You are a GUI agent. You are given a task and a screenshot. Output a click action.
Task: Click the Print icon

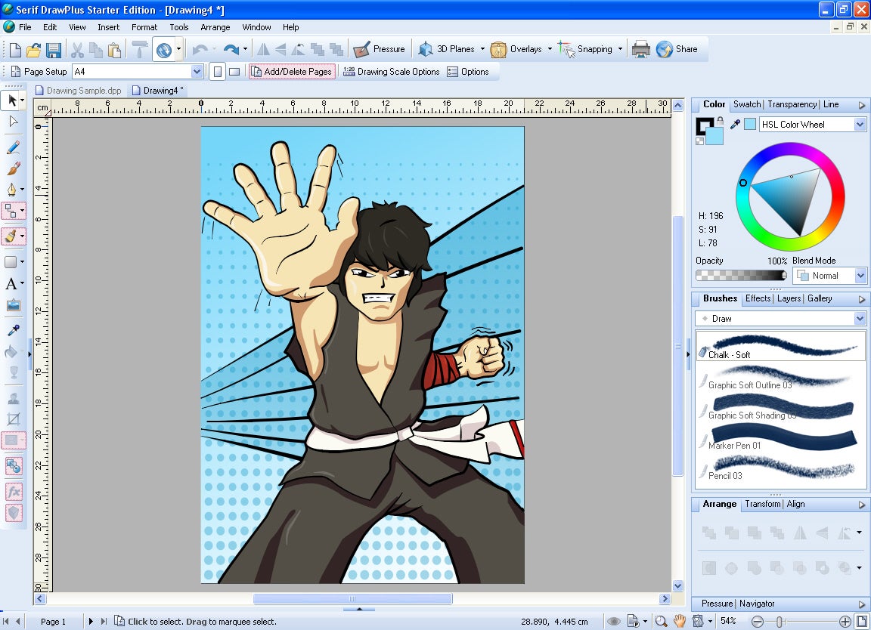coord(640,50)
